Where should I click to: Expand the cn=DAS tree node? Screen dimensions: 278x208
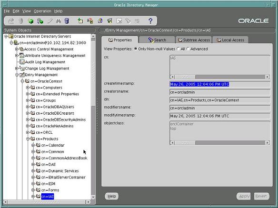pos(33,164)
